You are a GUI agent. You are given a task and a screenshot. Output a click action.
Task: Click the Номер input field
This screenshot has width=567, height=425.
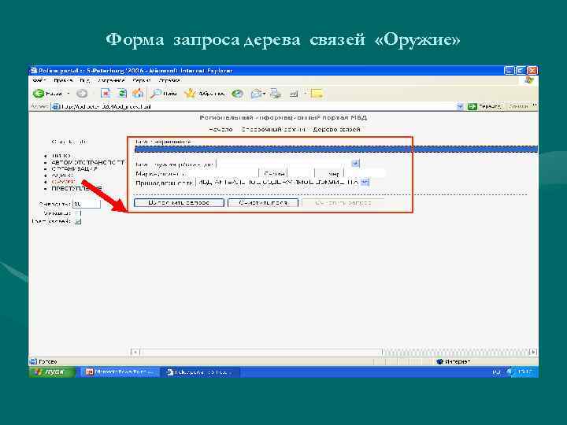[x=365, y=173]
